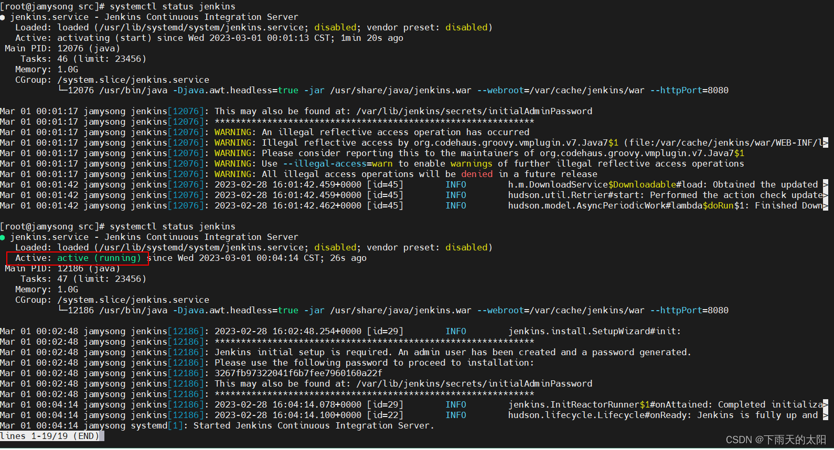This screenshot has height=450, width=834.
Task: Click the red word 'denied'
Action: pyautogui.click(x=477, y=174)
